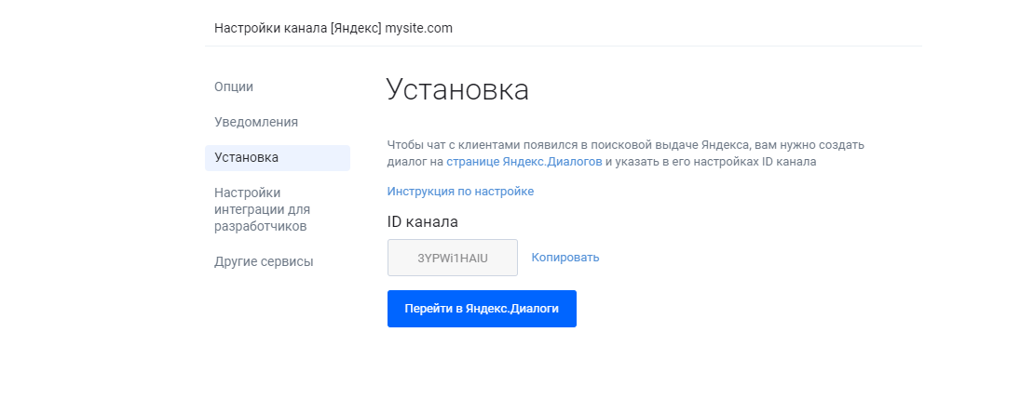
Task: Click the Перейти в Яндекс.Диалоги button
Action: pos(482,309)
